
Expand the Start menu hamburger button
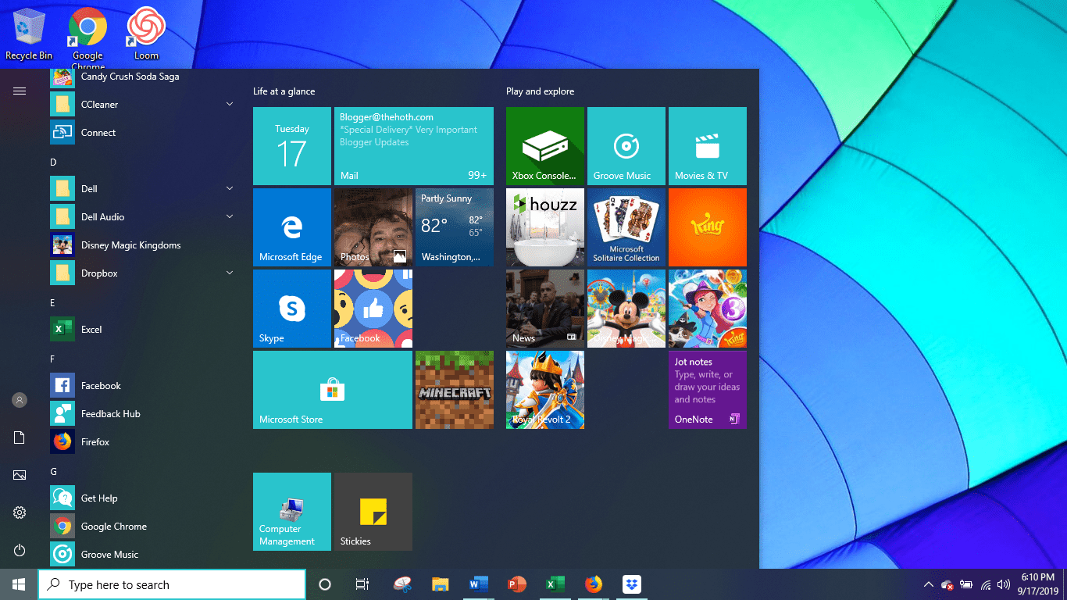click(x=20, y=91)
